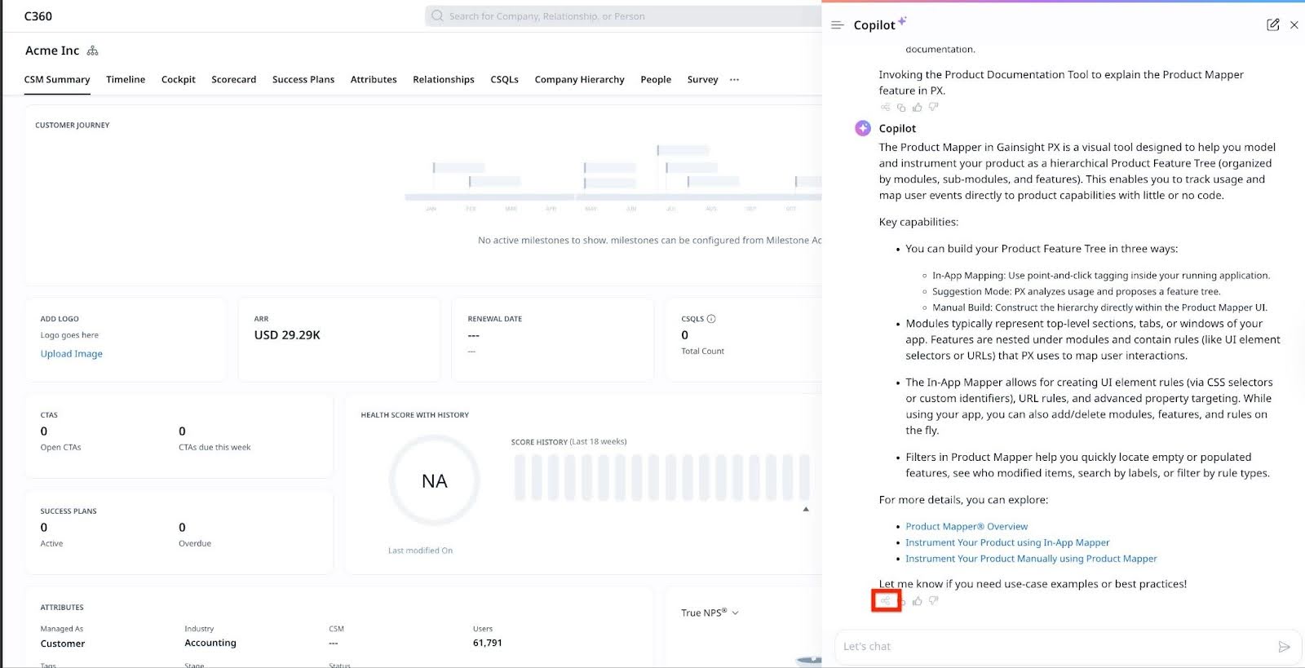Copy the 'Invoking the Product Documentation Tool' message
This screenshot has width=1305, height=668.
(901, 107)
